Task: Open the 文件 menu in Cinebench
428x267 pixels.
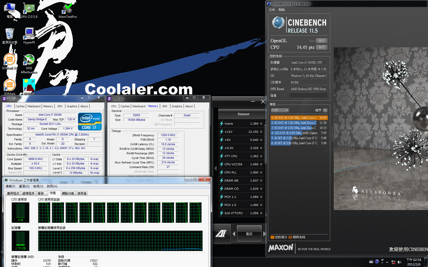Action: tap(272, 10)
